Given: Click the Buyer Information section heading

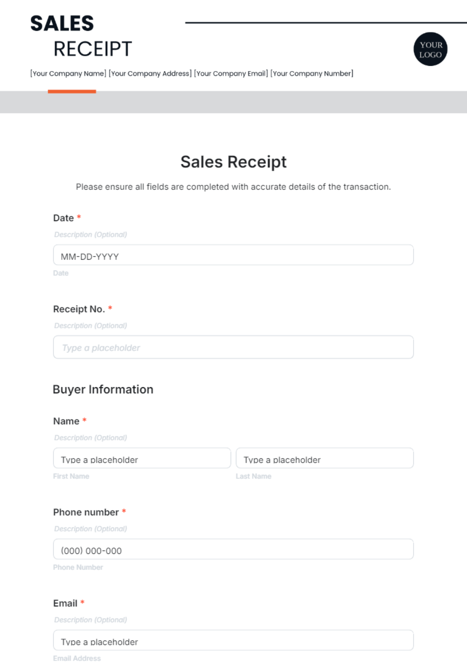Looking at the screenshot, I should tap(103, 390).
